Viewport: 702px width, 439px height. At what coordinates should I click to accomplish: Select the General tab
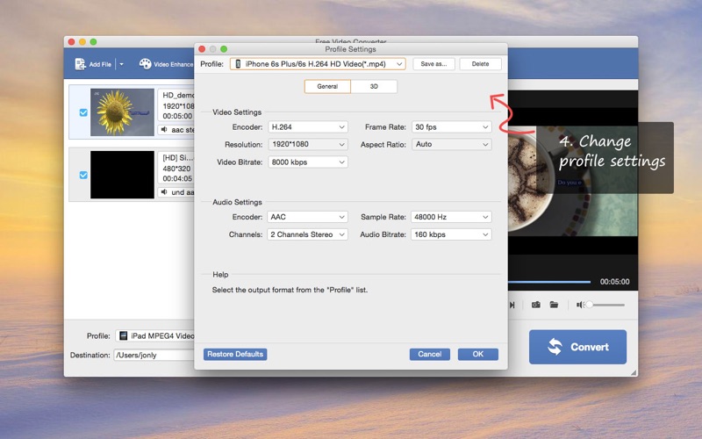(x=327, y=87)
